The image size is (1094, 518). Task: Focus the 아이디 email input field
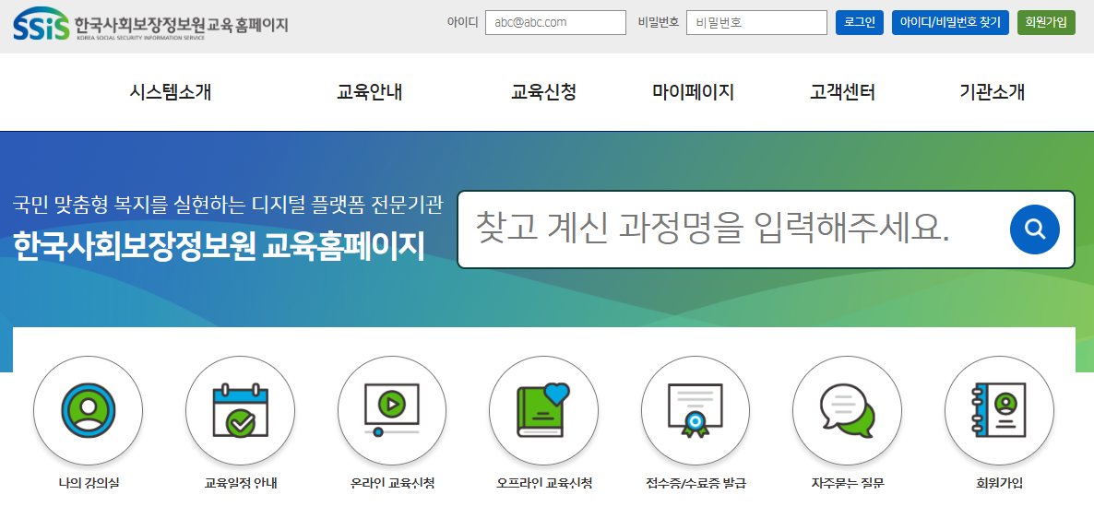(x=555, y=22)
